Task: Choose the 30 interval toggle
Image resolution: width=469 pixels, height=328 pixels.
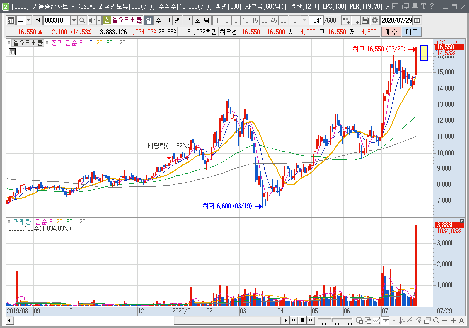Action: tap(265, 20)
